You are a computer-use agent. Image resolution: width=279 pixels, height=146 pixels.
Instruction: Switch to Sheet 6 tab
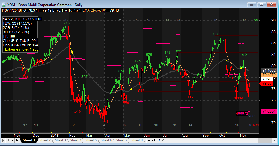click(106, 140)
